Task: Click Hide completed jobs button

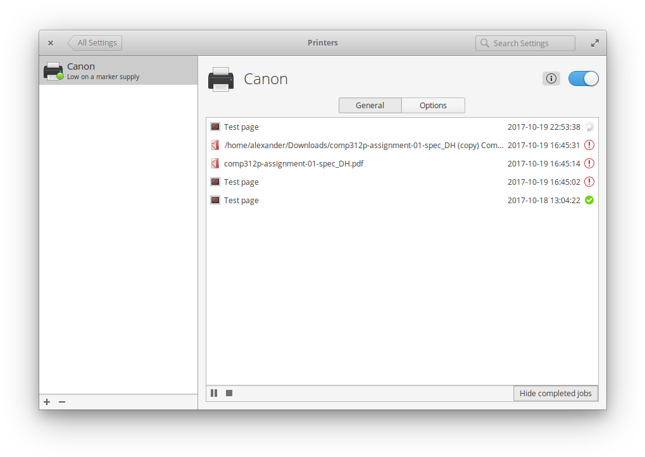Action: (555, 393)
